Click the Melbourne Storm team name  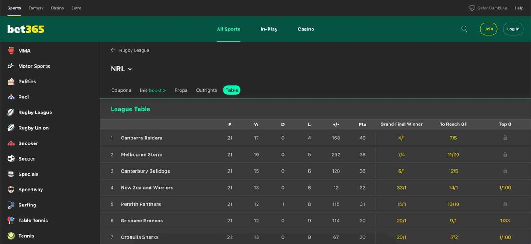click(142, 154)
